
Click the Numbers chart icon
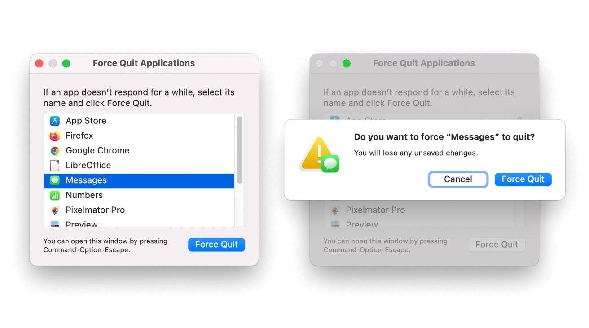click(x=54, y=195)
